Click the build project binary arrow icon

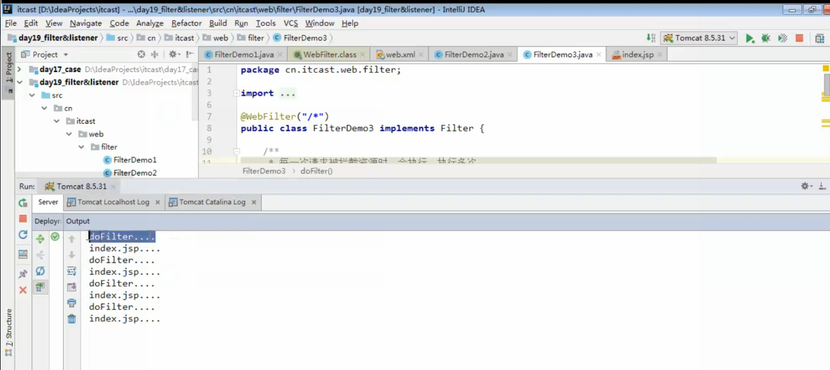tap(651, 38)
